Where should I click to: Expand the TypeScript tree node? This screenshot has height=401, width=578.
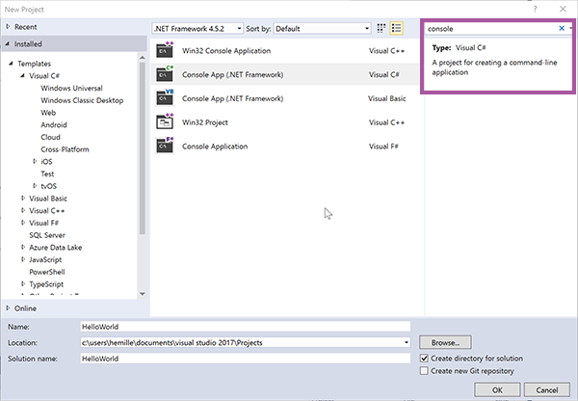point(23,283)
